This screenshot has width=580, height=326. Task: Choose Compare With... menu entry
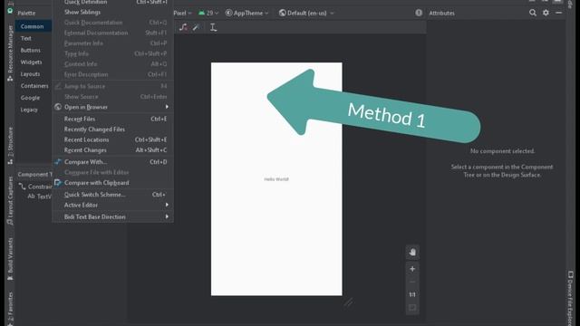tap(112, 162)
